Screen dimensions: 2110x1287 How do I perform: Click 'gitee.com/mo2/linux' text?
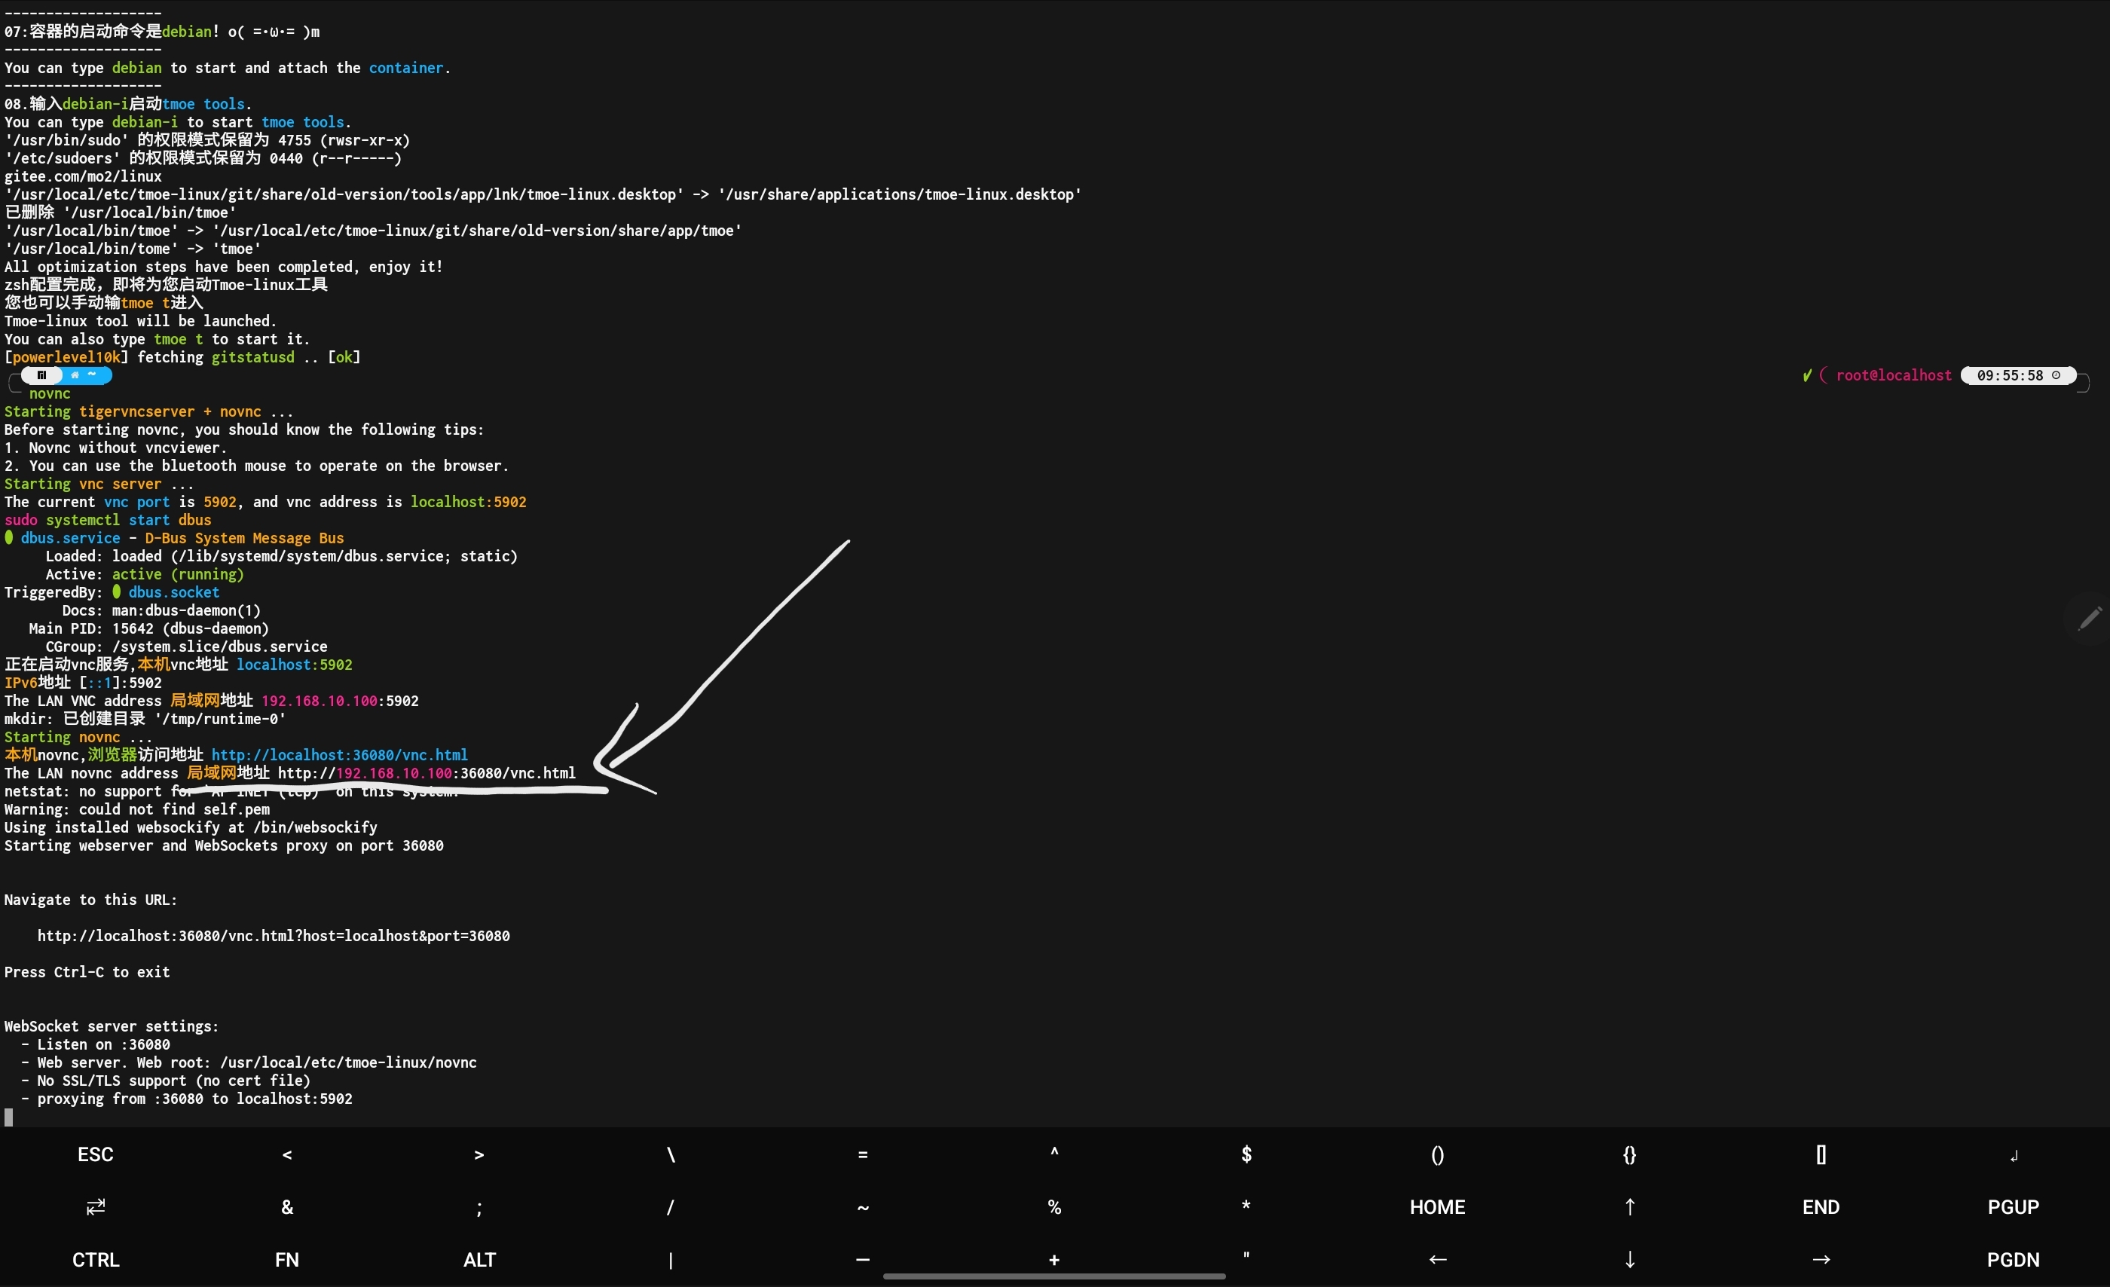pyautogui.click(x=83, y=176)
